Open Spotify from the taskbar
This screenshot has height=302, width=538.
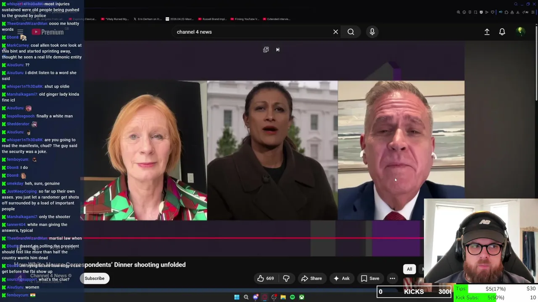click(x=292, y=297)
